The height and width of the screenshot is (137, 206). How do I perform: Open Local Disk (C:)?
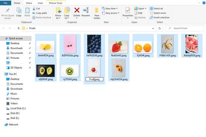[x=18, y=108]
